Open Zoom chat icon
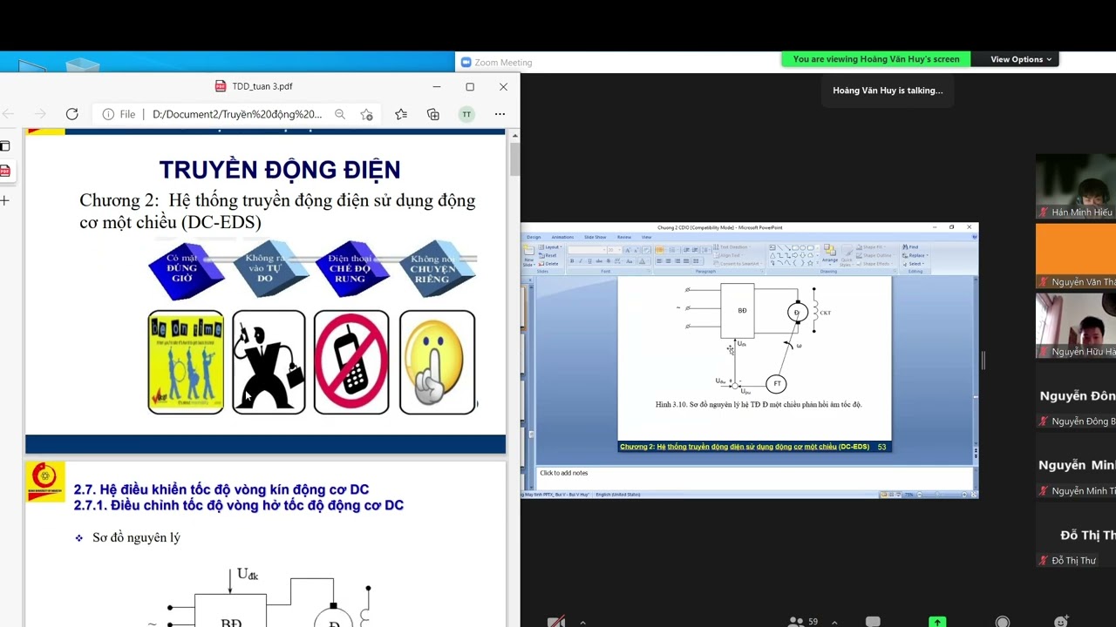 point(873,622)
